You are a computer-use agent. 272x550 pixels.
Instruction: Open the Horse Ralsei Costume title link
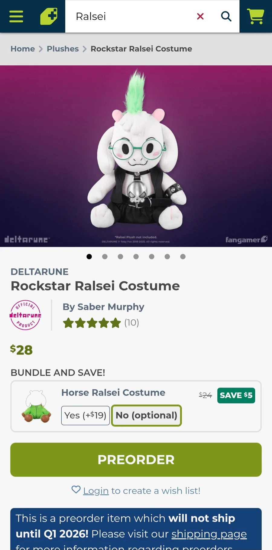click(113, 392)
